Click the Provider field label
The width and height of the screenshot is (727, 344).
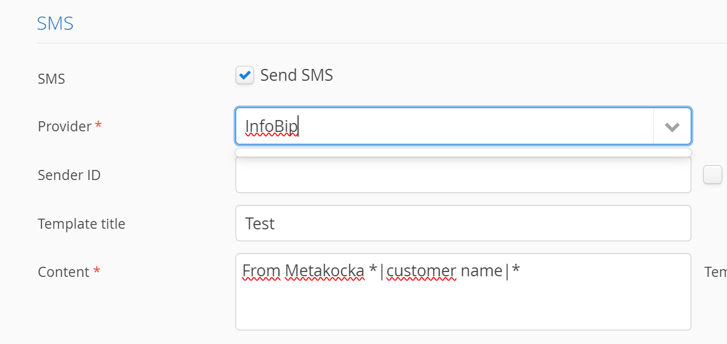click(64, 127)
